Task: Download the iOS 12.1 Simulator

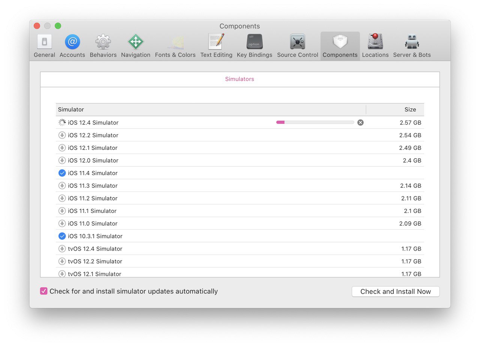Action: coord(62,148)
